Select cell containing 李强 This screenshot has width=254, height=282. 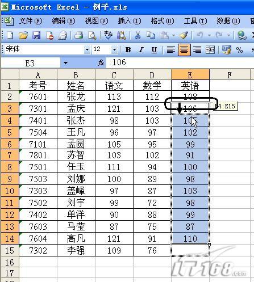pos(76,250)
